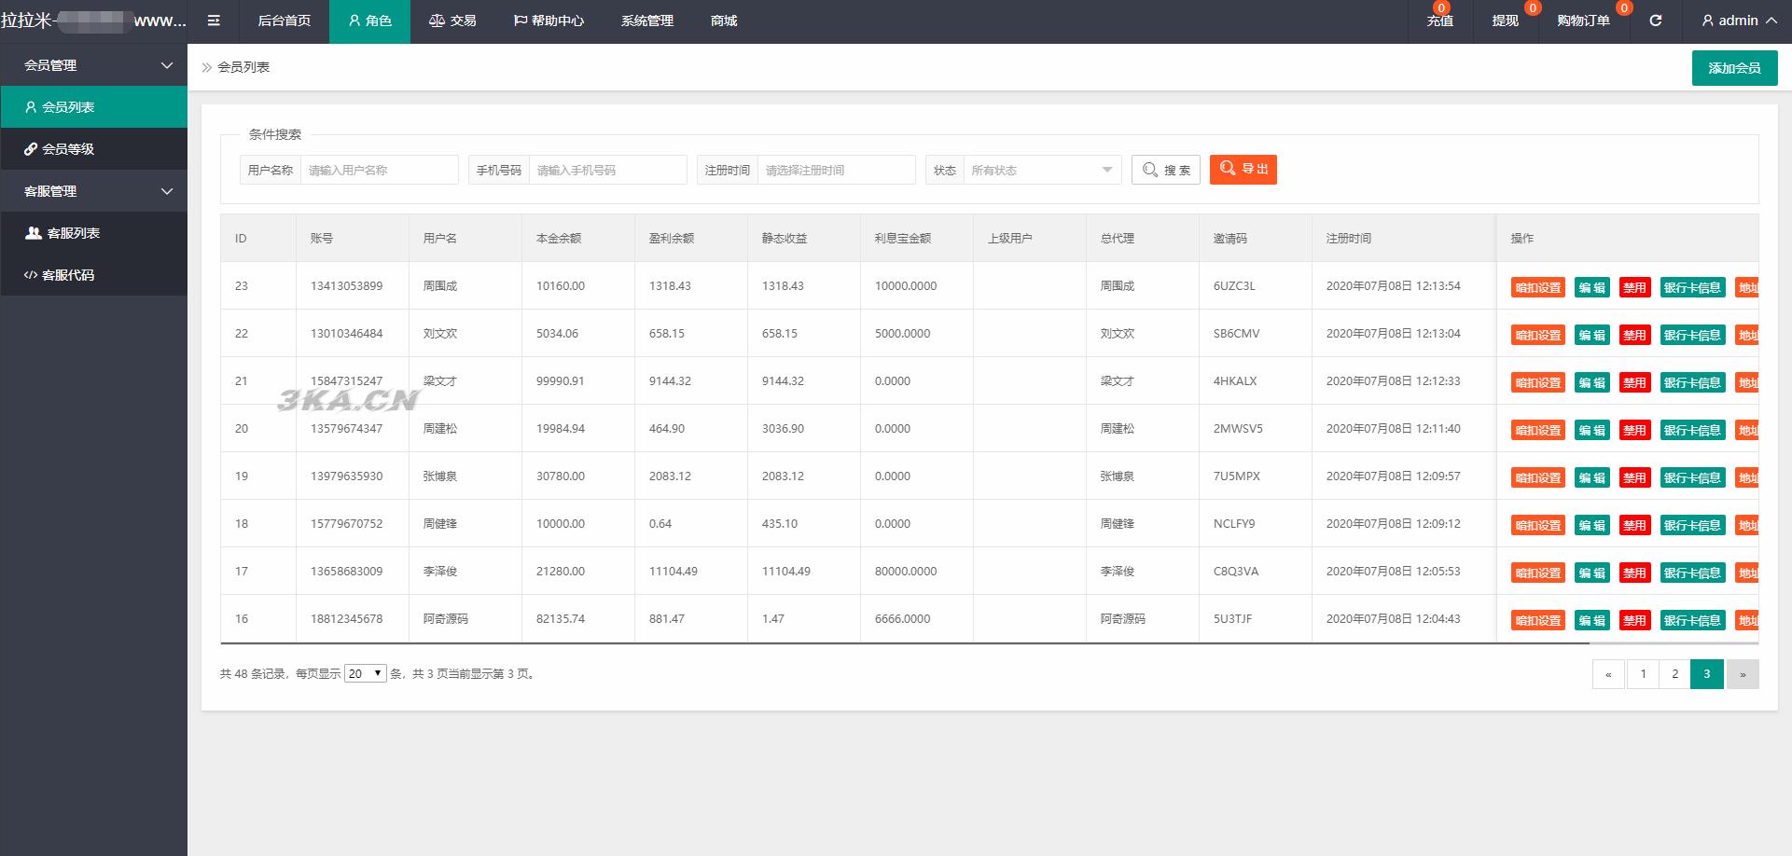
Task: Click 禁用 for user 周健锋
Action: 1634,525
